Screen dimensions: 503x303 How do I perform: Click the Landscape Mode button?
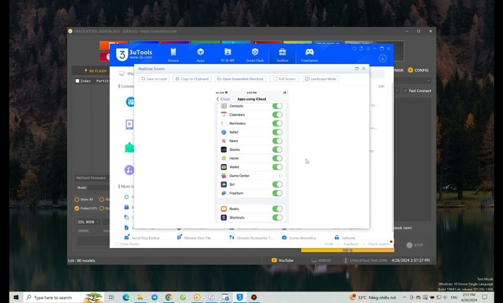pos(321,79)
